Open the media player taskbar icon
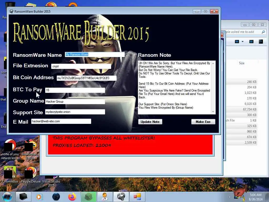Viewport: 269px width, 202px height. [x=39, y=197]
